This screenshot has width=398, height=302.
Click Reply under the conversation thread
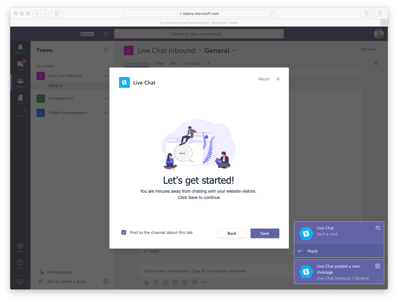(152, 251)
